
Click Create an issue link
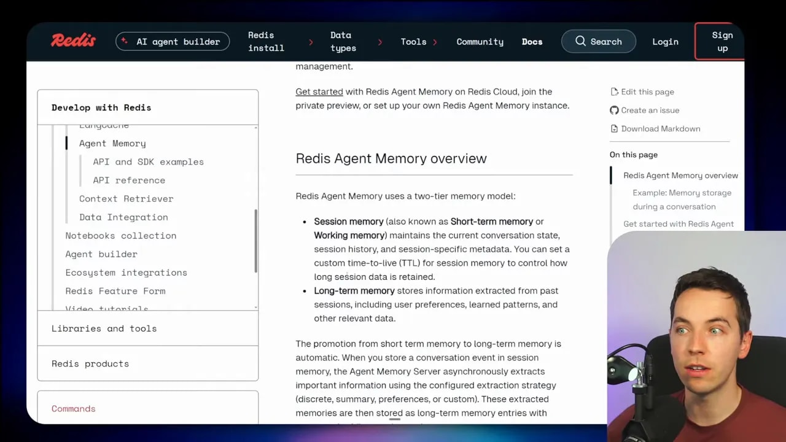[x=650, y=110]
